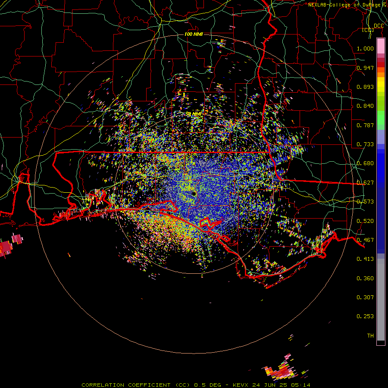The image size is (388, 388).
Task: Click the 0.947 scale label
Action: [x=365, y=68]
